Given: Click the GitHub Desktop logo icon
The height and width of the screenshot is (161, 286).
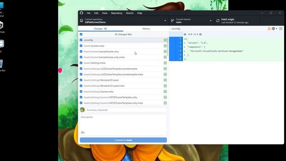Looking at the screenshot, I should [x=81, y=13].
